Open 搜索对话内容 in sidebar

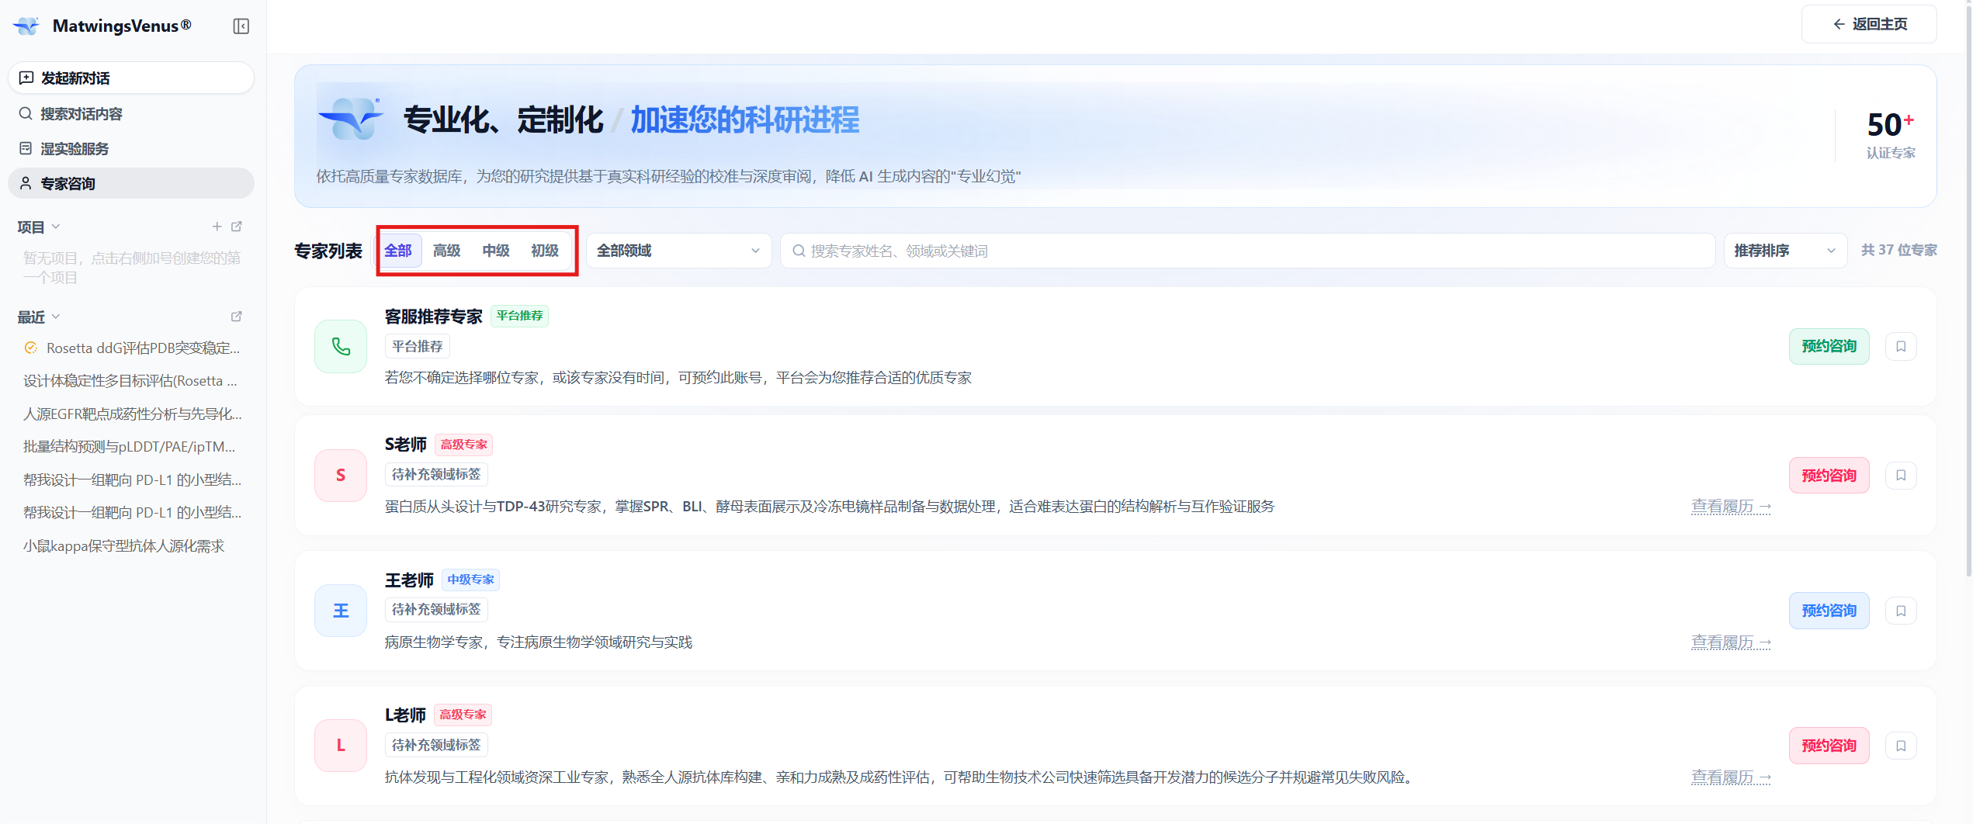coord(131,114)
